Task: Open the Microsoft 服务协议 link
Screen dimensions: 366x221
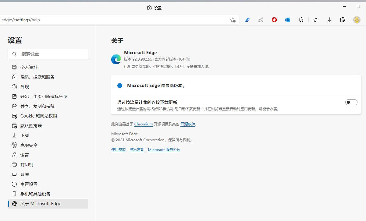Action: click(x=164, y=150)
